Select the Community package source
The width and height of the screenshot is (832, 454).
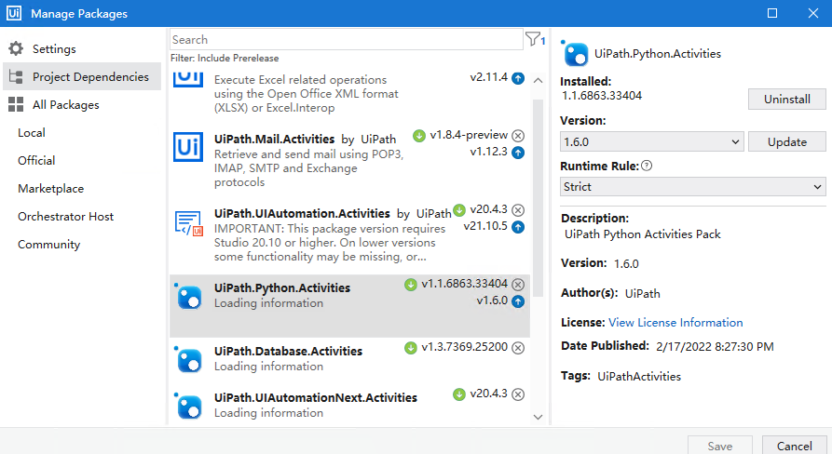coord(48,245)
